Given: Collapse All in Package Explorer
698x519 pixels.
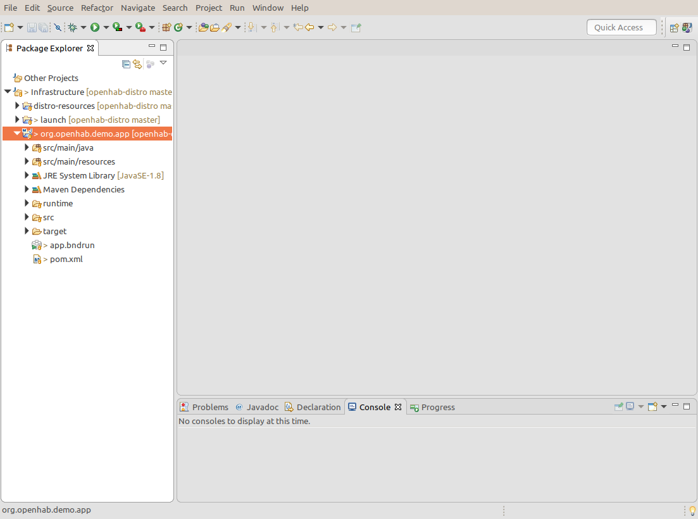Looking at the screenshot, I should (x=126, y=63).
